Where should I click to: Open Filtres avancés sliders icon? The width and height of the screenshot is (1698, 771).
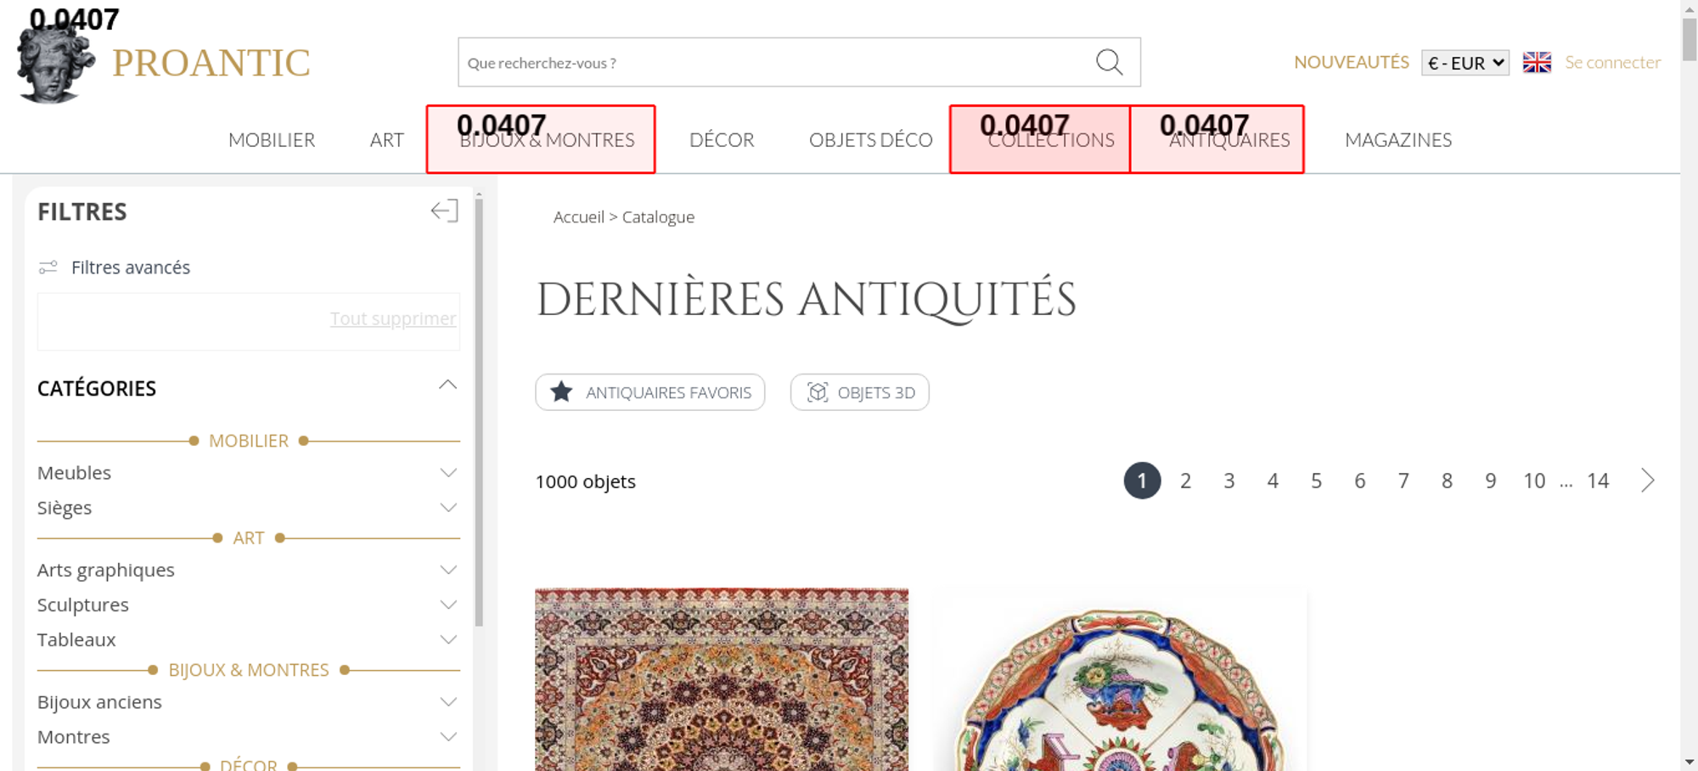(48, 267)
